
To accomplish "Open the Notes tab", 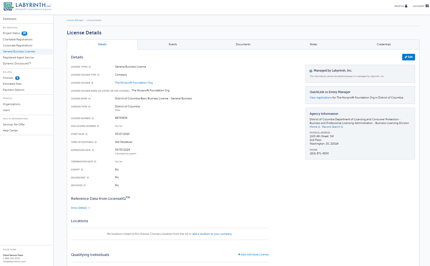I will (x=314, y=44).
